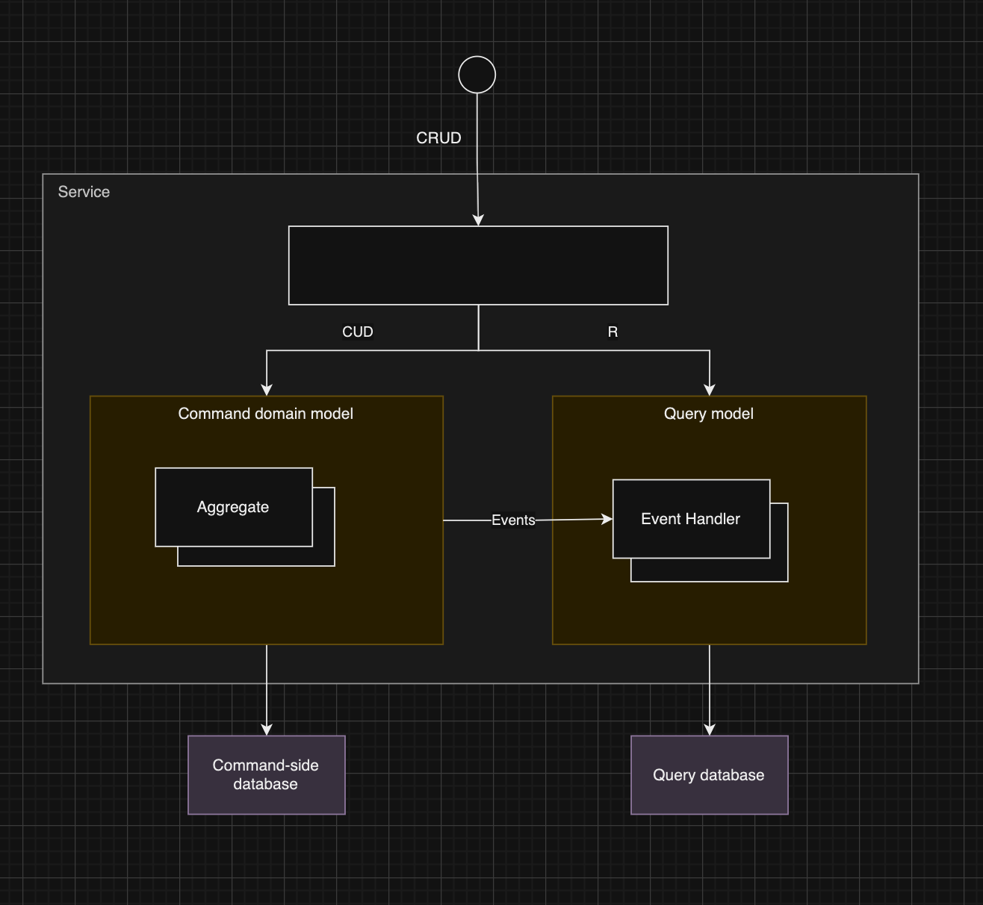Select the Event Handler box
The image size is (983, 905).
(x=690, y=519)
